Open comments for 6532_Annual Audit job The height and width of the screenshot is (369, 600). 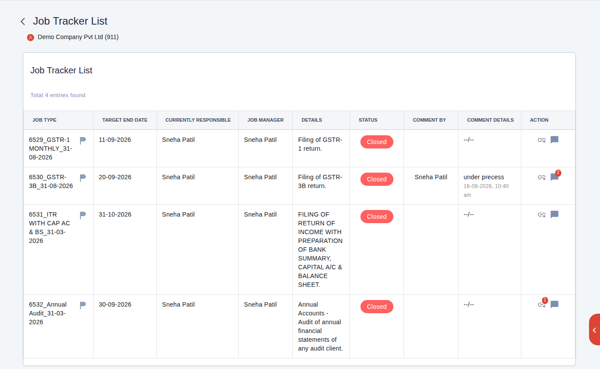click(555, 305)
